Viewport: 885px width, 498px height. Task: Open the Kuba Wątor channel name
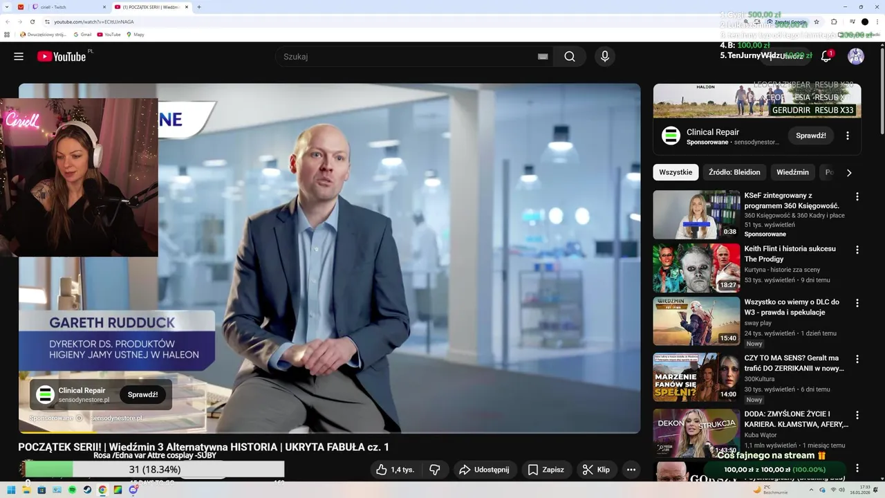point(761,435)
